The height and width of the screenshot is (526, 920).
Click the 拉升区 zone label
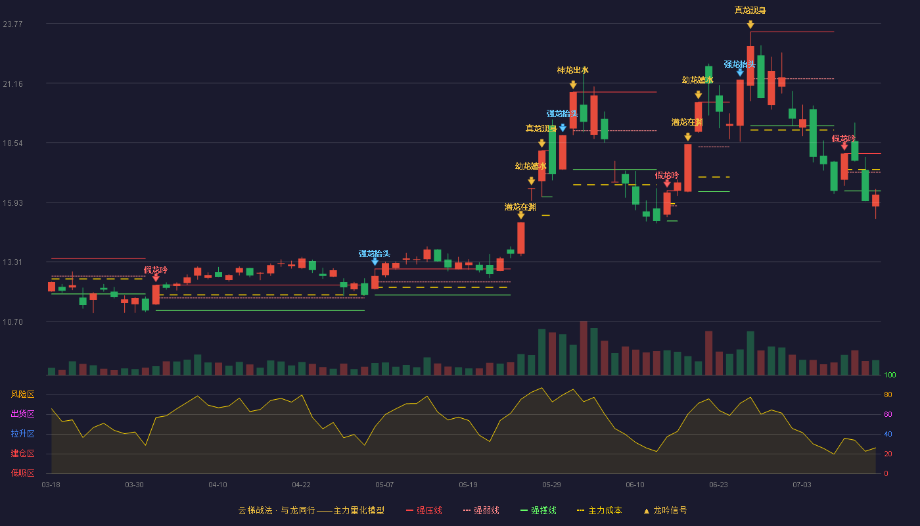click(x=22, y=434)
